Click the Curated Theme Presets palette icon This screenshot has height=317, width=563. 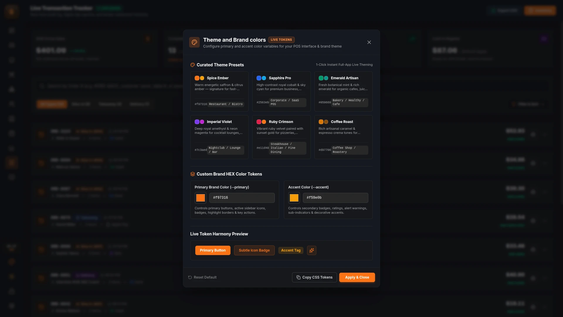tap(193, 65)
